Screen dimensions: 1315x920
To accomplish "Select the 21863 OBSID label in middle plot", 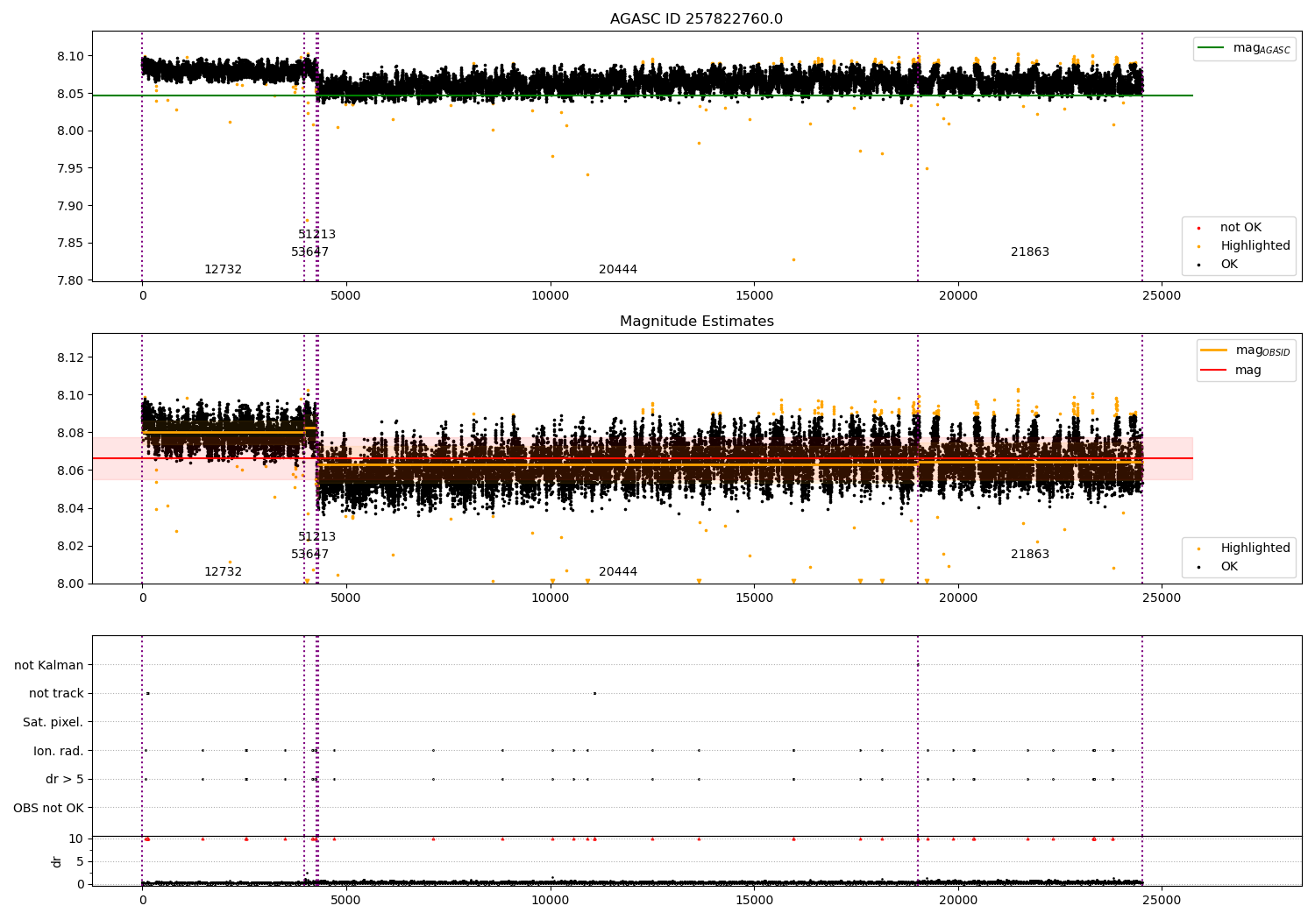I will [x=1029, y=555].
